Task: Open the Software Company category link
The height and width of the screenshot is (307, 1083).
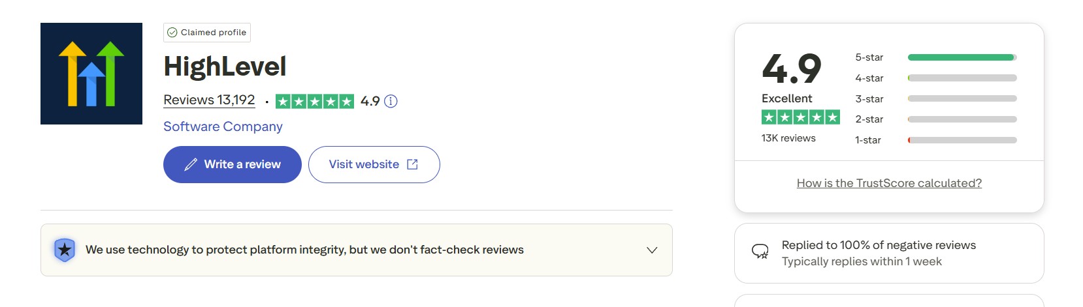Action: 223,126
